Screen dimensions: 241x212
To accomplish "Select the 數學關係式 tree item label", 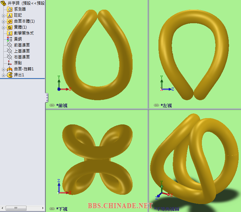I will [24, 33].
